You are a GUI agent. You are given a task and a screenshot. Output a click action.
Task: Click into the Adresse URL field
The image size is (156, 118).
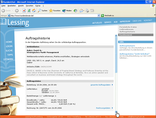[54, 16]
